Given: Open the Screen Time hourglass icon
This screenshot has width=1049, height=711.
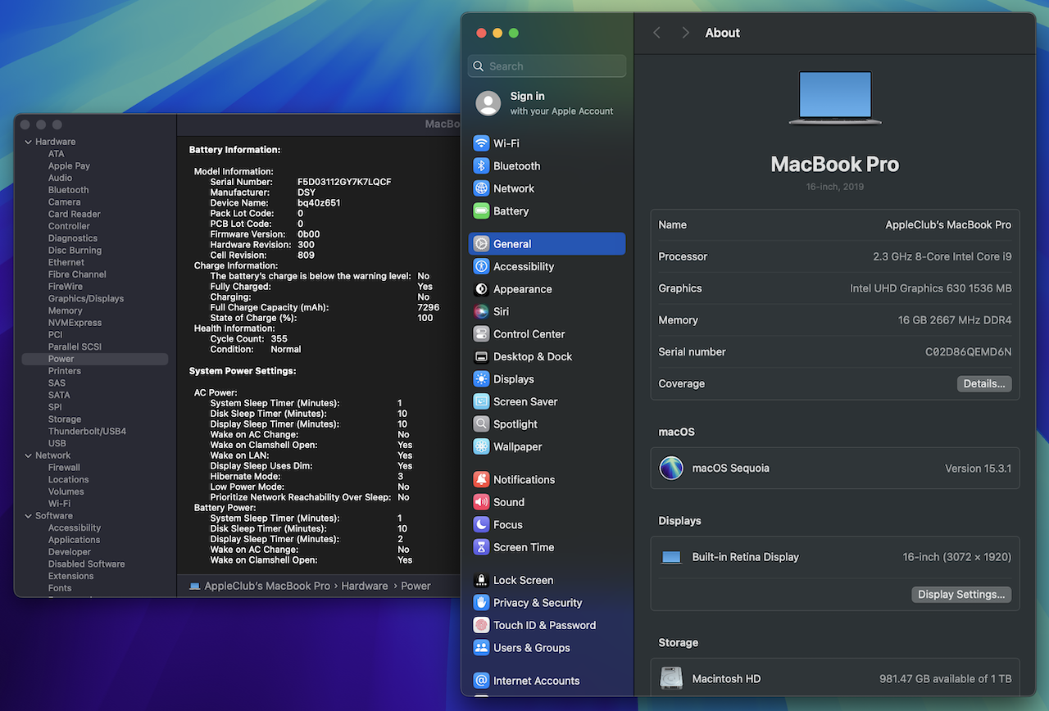Looking at the screenshot, I should [x=481, y=547].
